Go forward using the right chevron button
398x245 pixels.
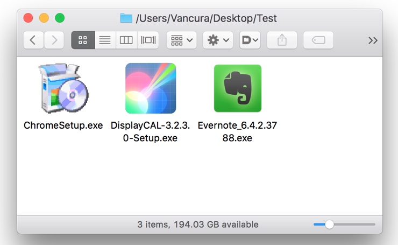(x=54, y=40)
